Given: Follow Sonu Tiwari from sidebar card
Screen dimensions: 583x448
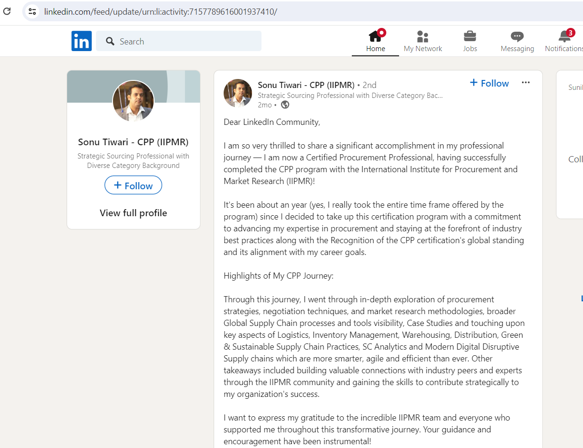Looking at the screenshot, I should 133,185.
